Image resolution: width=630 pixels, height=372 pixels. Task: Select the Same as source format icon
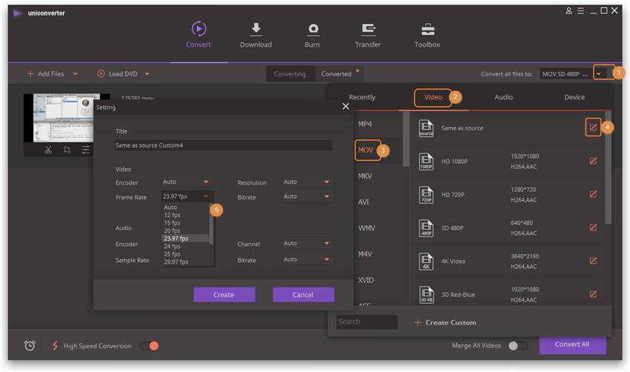426,128
